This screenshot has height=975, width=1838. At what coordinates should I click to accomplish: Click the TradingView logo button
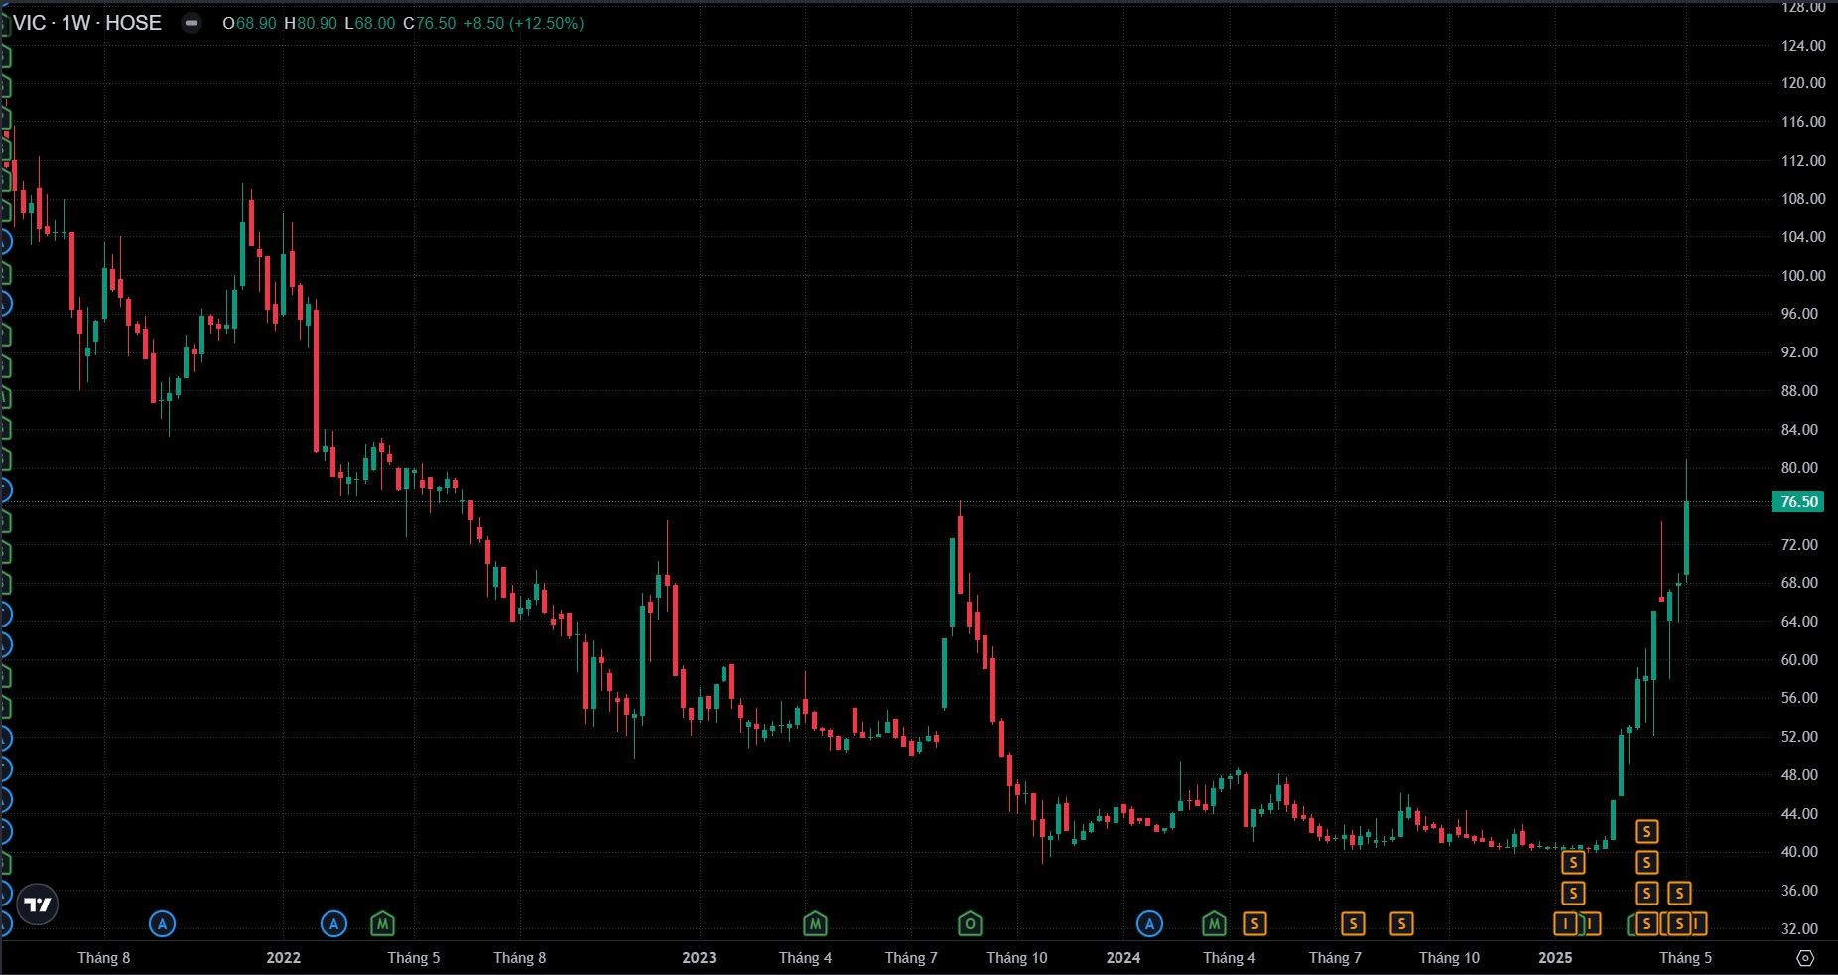click(x=38, y=905)
